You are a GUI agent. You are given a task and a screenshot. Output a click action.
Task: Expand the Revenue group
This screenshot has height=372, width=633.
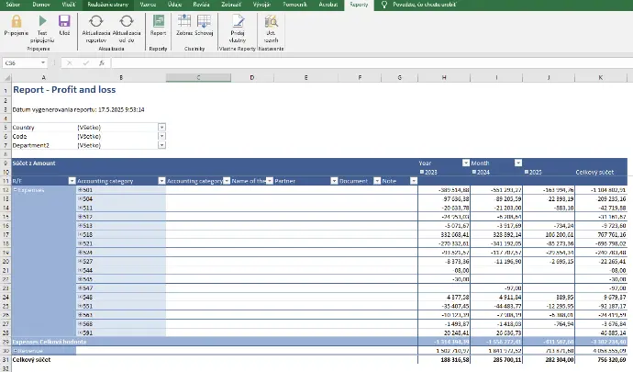pyautogui.click(x=16, y=351)
